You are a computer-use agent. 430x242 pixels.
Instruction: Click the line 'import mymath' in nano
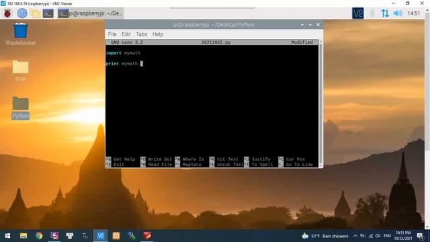123,53
